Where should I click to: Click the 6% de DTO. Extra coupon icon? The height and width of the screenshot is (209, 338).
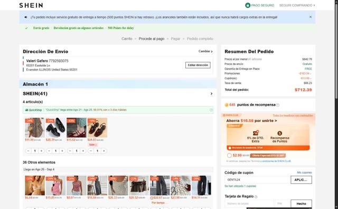click(256, 133)
